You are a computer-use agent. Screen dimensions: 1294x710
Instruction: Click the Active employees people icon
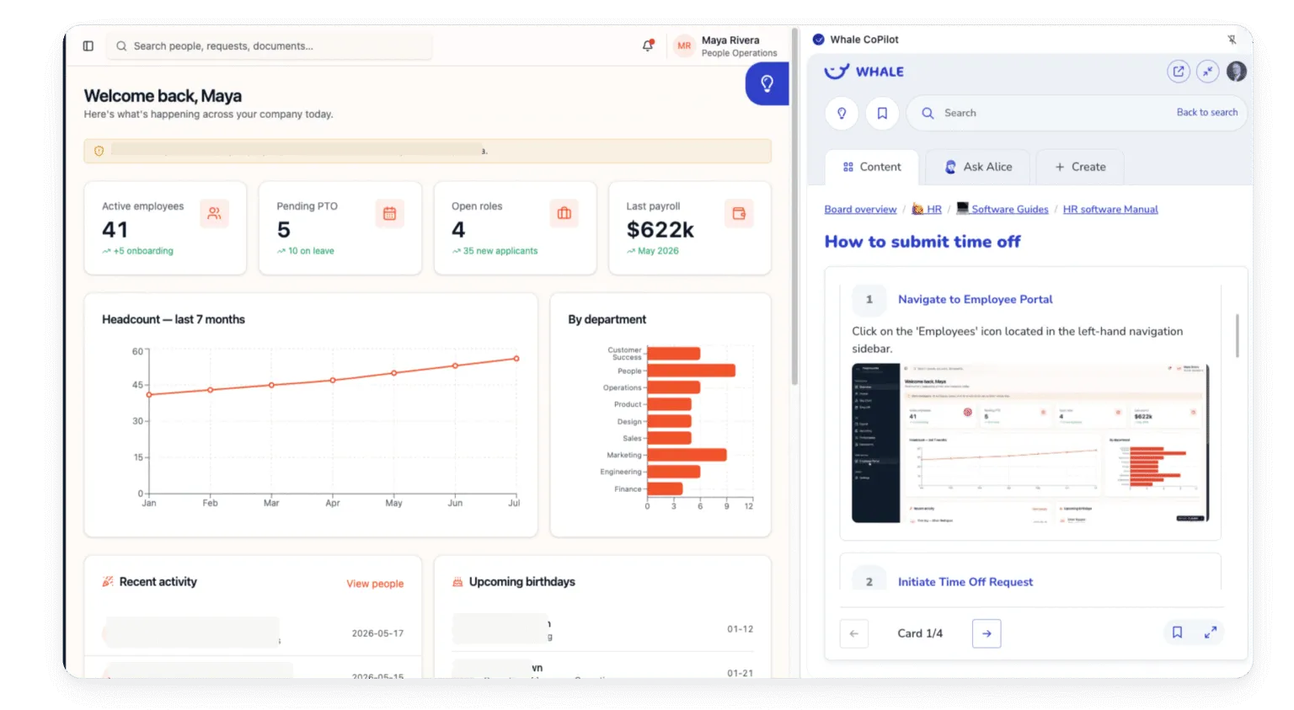click(215, 214)
